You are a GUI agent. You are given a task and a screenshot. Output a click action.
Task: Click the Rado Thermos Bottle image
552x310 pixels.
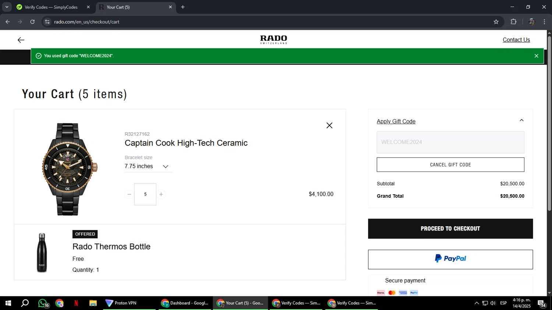point(42,253)
